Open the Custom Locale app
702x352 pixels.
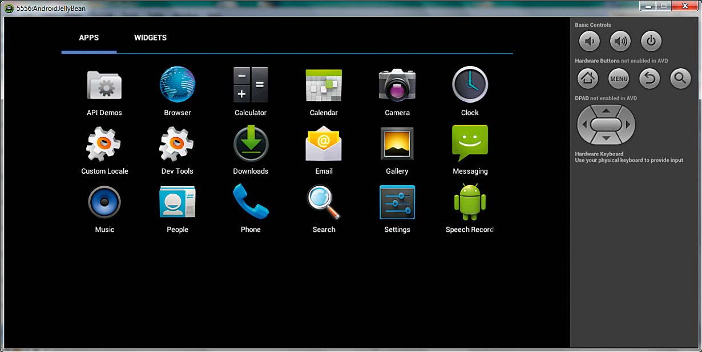104,151
